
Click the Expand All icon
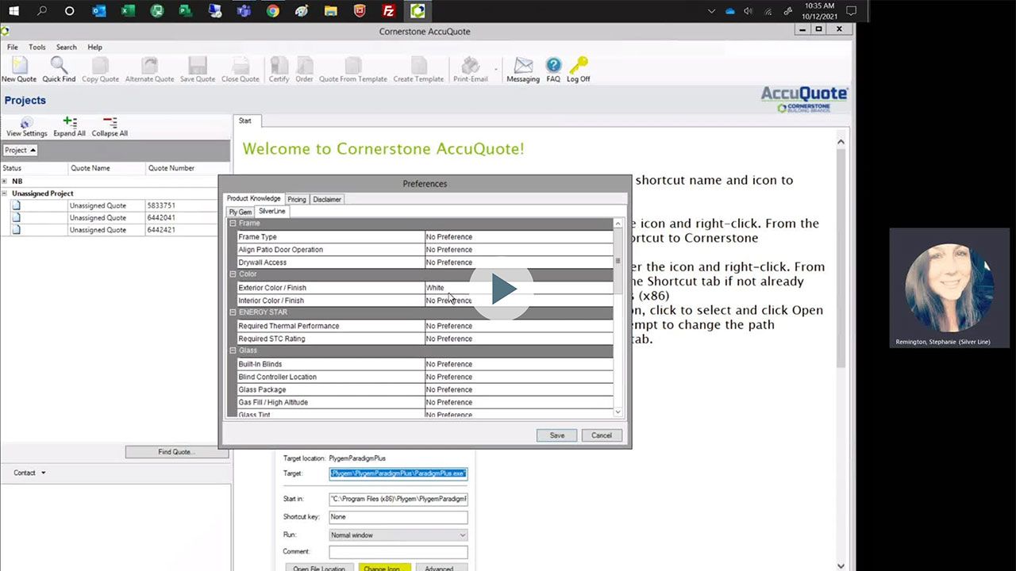(x=70, y=127)
